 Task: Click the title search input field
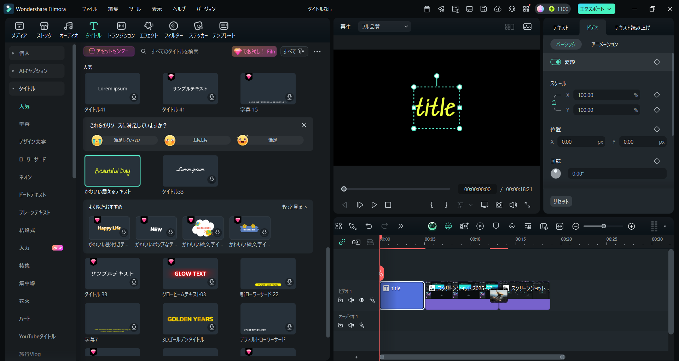(x=184, y=51)
